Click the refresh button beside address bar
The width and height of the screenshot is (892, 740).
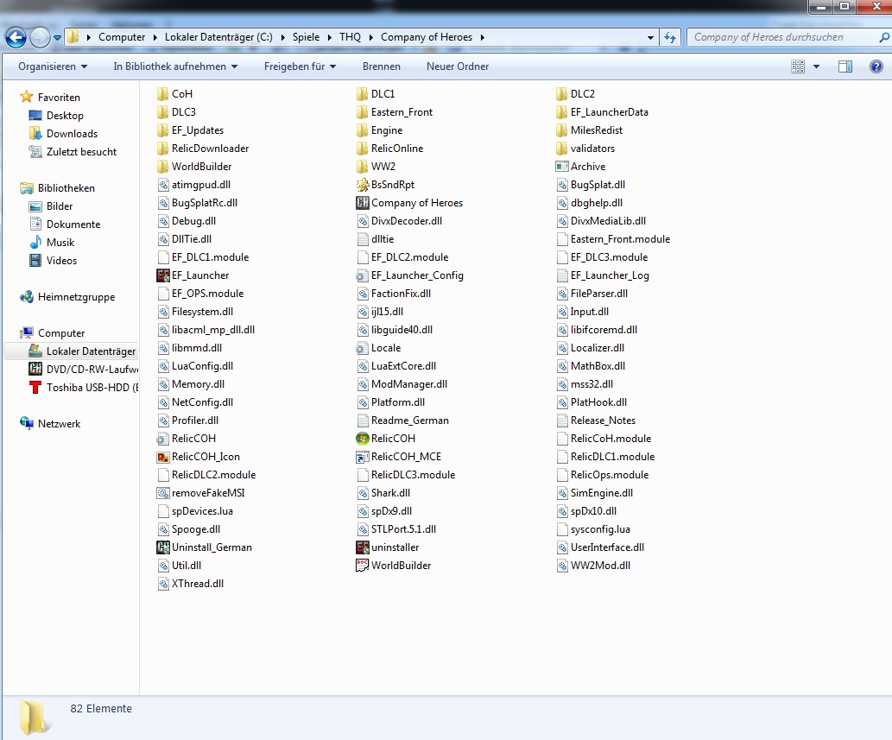click(x=670, y=37)
